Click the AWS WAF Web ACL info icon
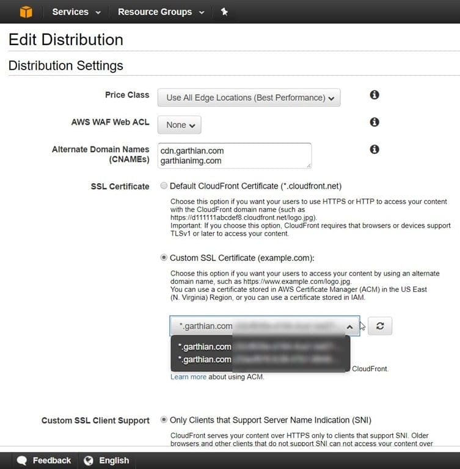 tap(374, 122)
